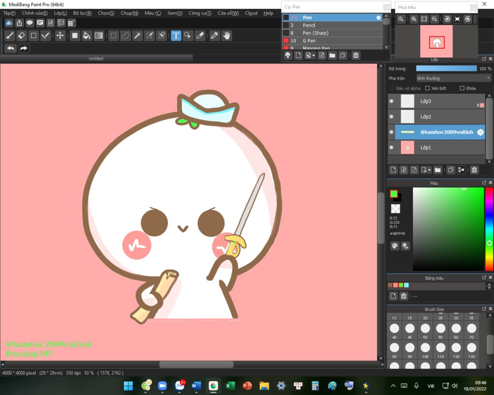Select the Hand tool
494x395 pixels.
point(227,36)
